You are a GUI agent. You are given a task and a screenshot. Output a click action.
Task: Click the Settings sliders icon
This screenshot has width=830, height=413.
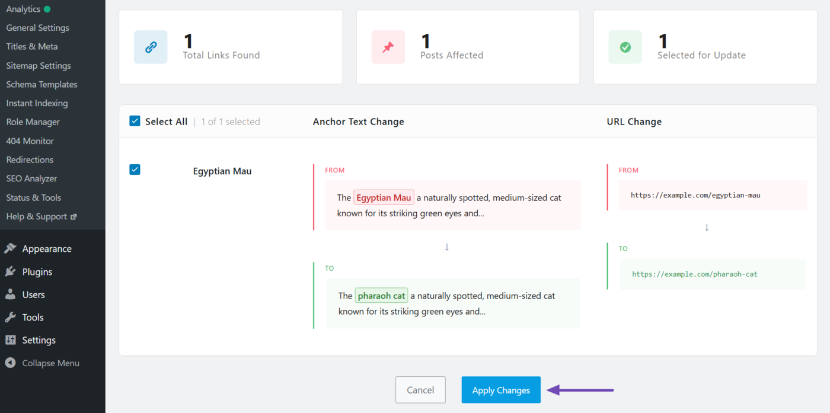tap(10, 340)
